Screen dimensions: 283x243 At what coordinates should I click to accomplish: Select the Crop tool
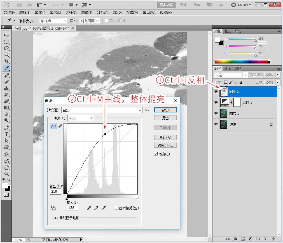coord(6,61)
